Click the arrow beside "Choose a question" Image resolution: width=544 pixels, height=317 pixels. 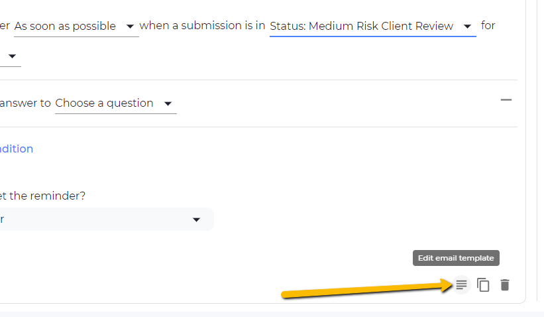168,103
